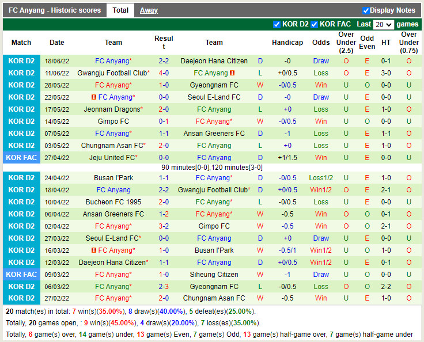
Task: Open Gwangju Football Club on 11/06/22 row
Action: pos(112,73)
